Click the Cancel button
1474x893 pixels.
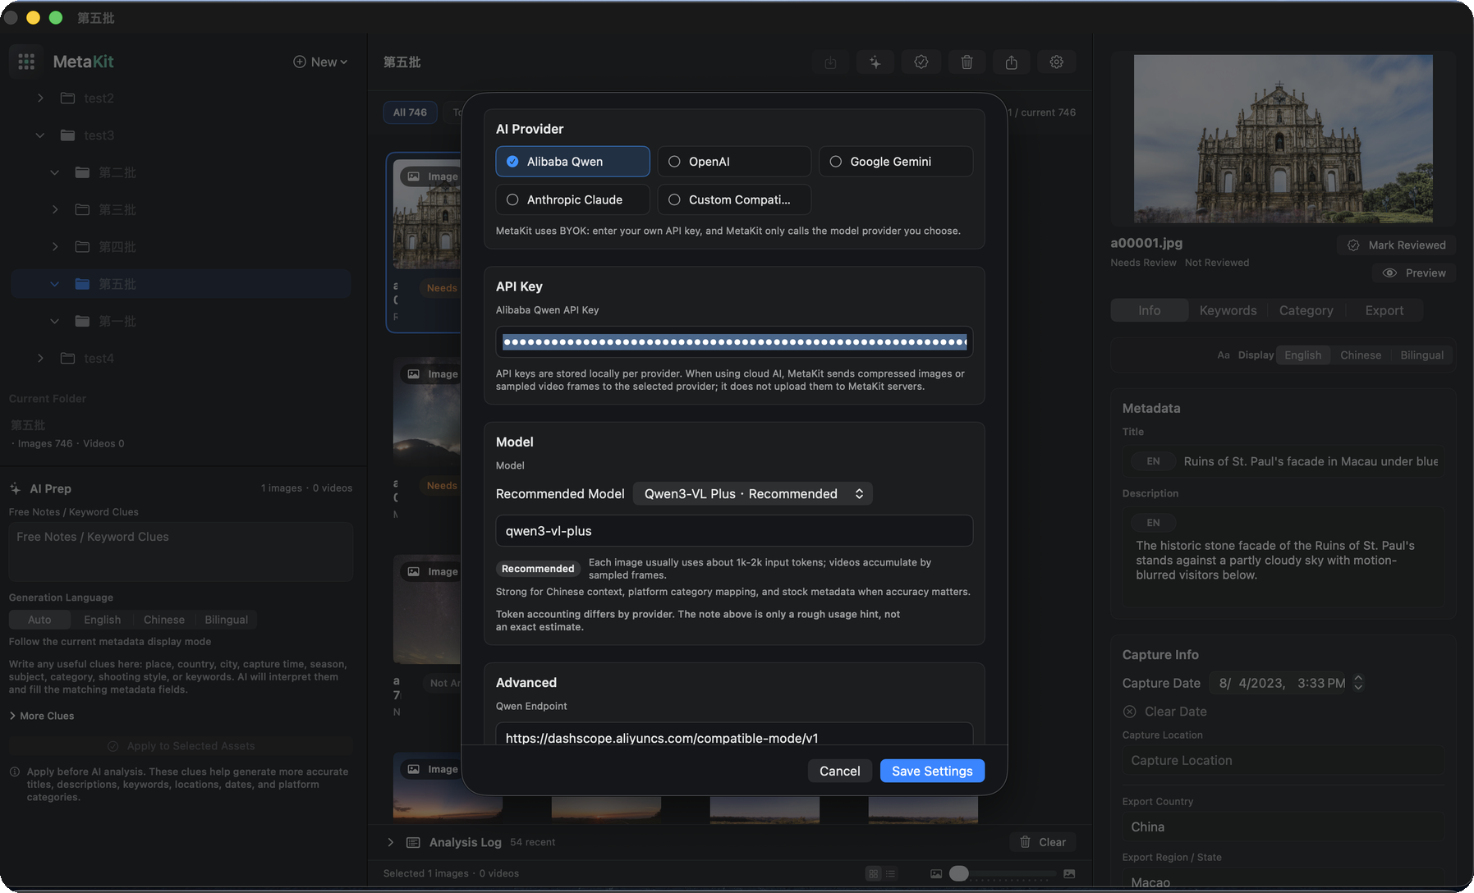839,771
